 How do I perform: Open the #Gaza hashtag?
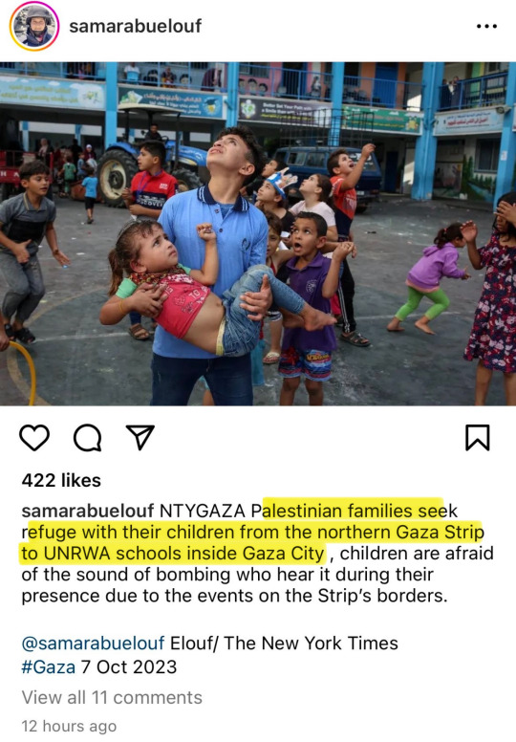(48, 667)
